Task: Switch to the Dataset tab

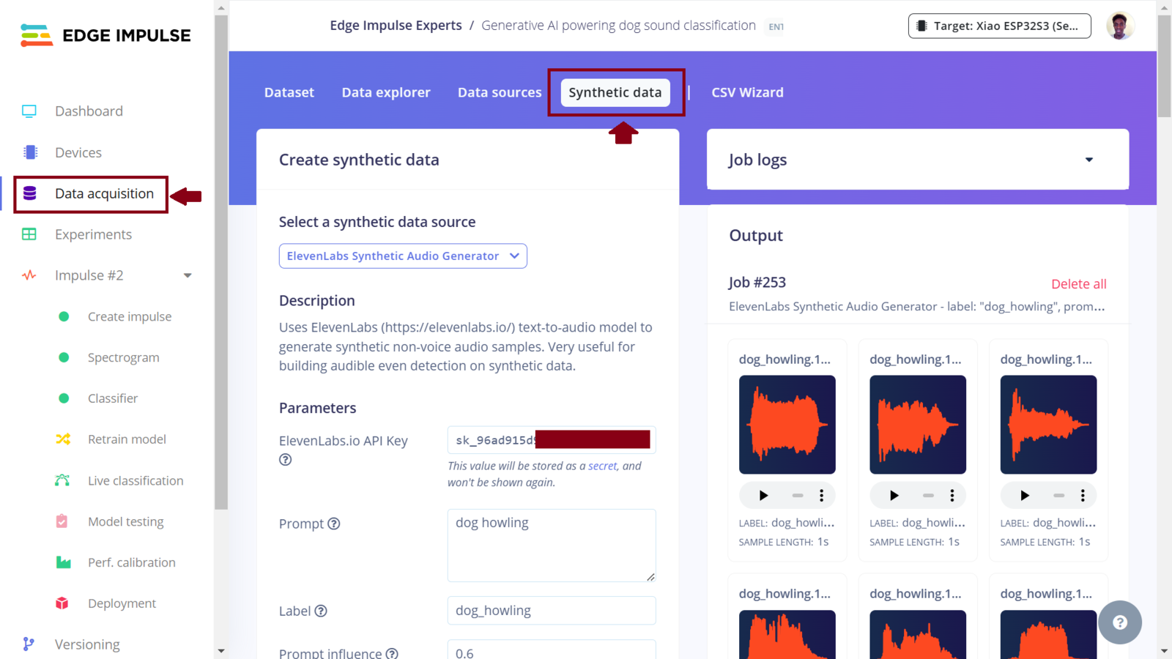Action: coord(289,92)
